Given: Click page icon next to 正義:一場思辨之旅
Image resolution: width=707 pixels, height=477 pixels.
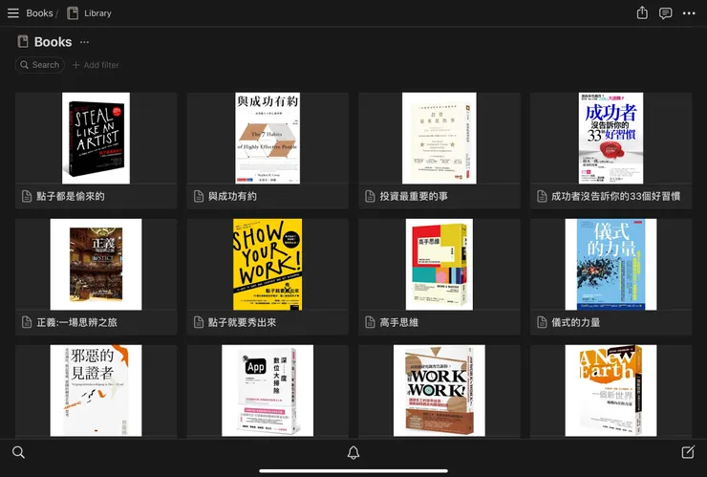Looking at the screenshot, I should coord(27,322).
